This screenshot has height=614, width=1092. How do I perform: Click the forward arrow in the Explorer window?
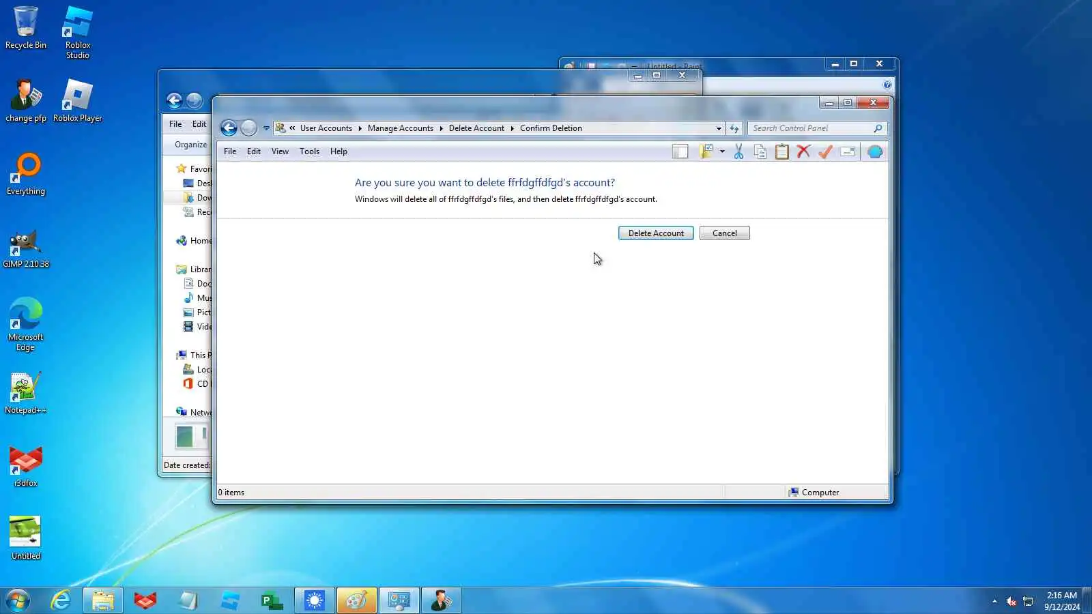[195, 101]
